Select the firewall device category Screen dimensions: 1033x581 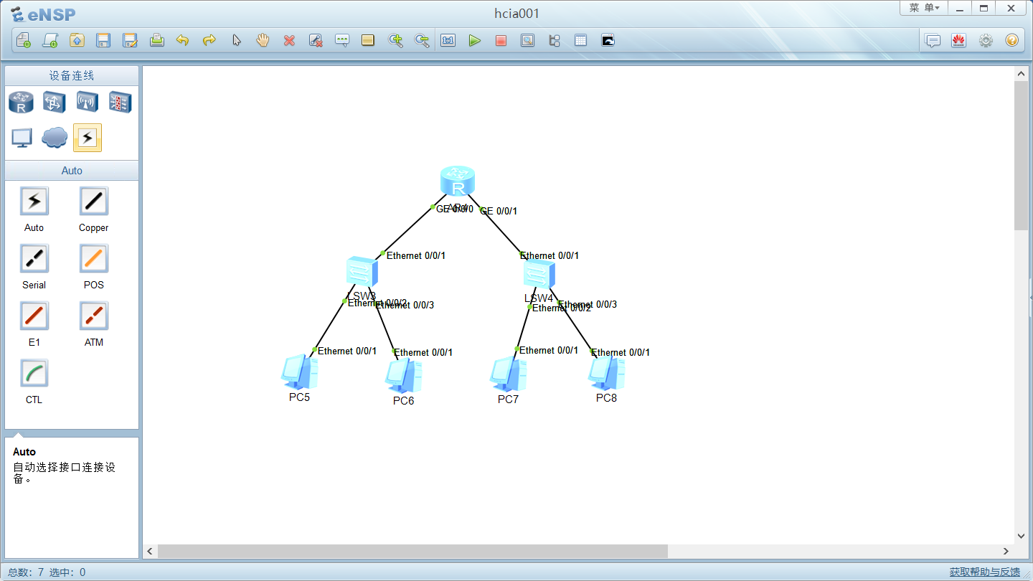click(121, 103)
